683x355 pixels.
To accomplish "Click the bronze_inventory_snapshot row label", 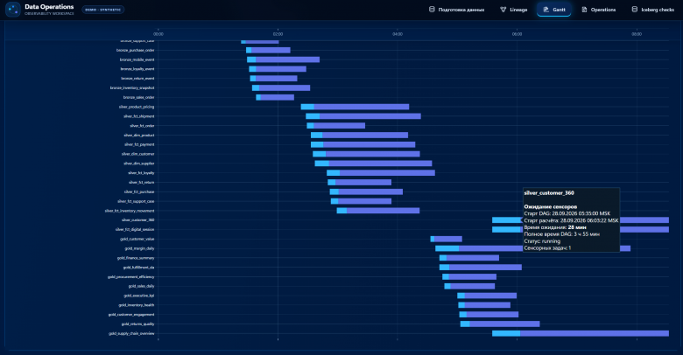I will (132, 88).
